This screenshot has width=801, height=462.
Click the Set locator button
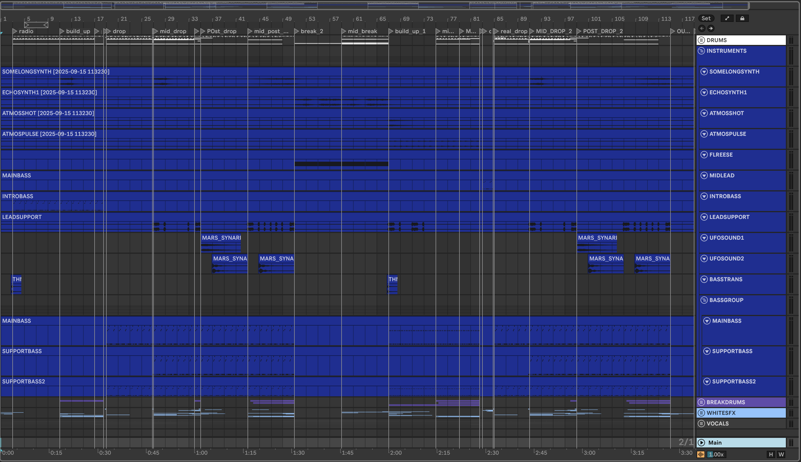706,19
